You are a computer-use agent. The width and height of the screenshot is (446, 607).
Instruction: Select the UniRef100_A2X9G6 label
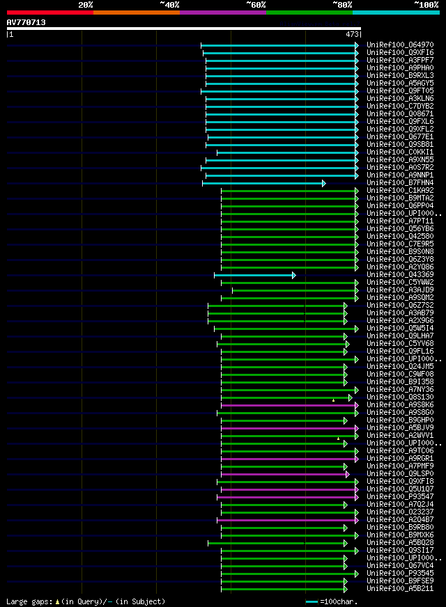[400, 320]
